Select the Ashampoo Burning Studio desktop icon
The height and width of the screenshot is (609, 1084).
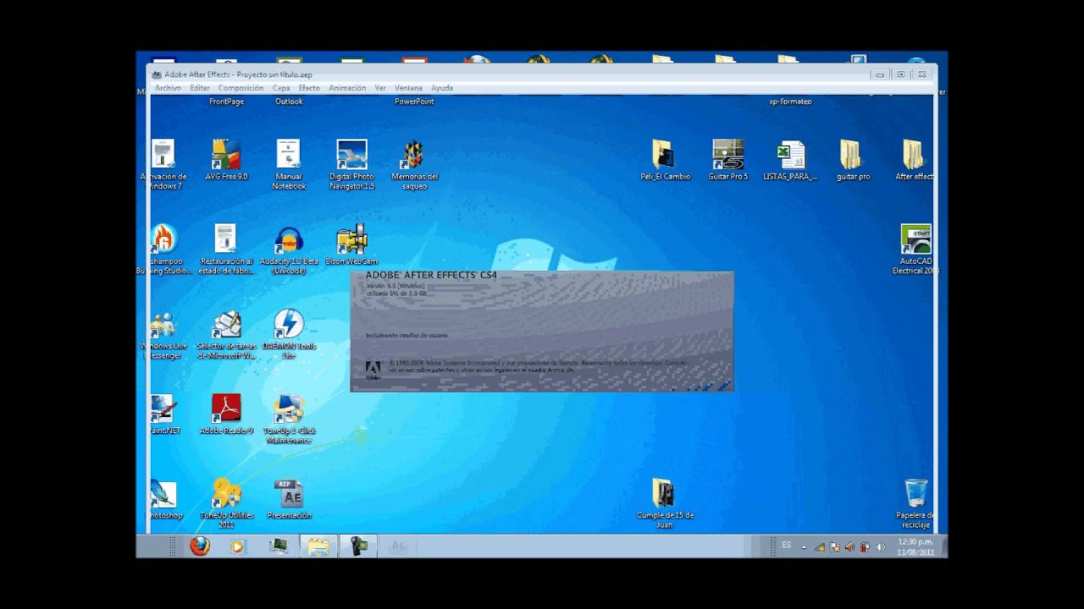click(162, 249)
